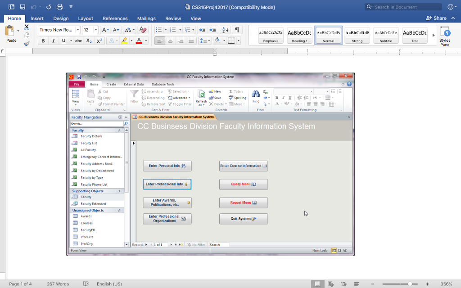Open the font size dropdown
The width and height of the screenshot is (461, 288).
[96, 30]
